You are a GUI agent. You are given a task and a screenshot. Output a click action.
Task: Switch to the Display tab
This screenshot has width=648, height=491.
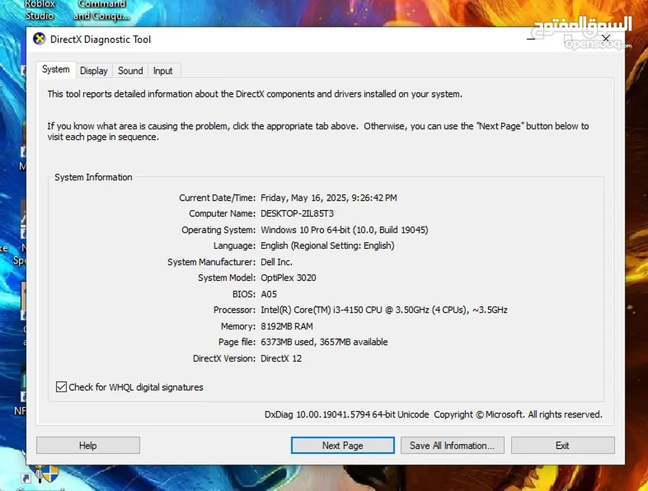point(94,71)
